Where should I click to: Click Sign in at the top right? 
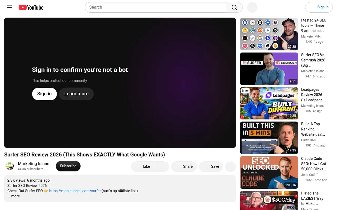click(319, 7)
